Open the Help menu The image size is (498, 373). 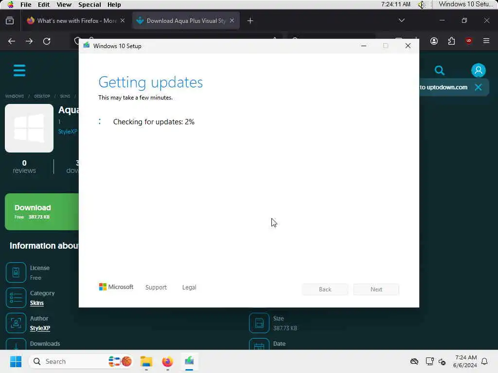tap(114, 4)
